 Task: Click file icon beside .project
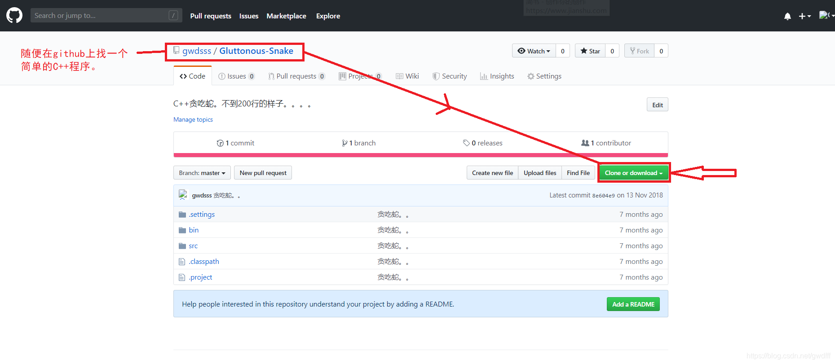(x=182, y=277)
